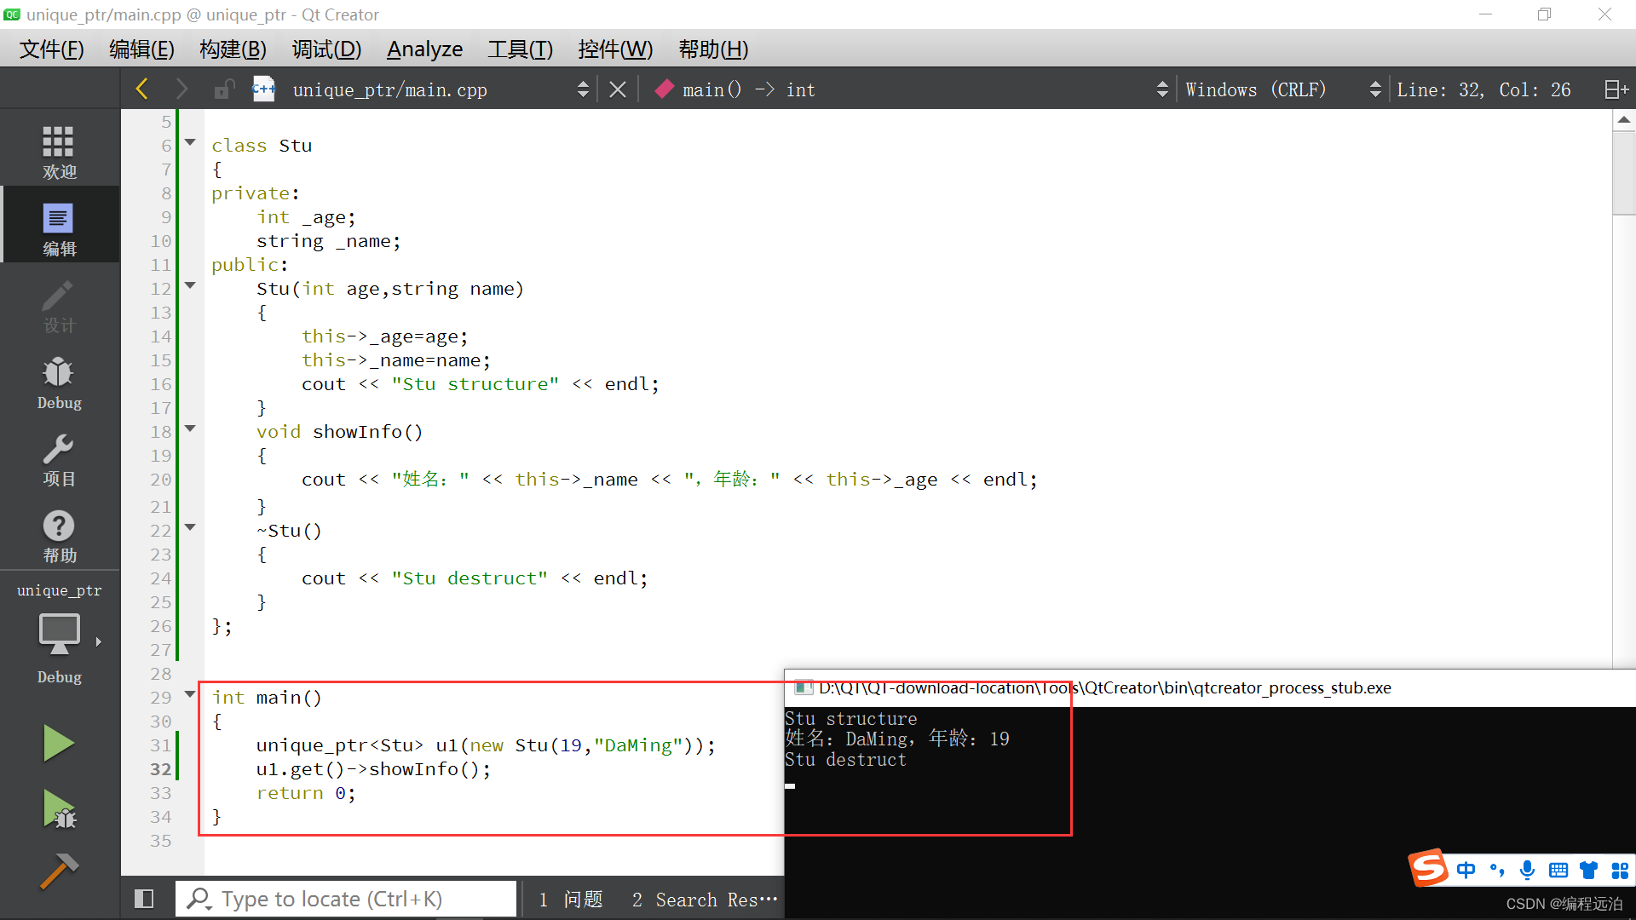Build the project using the hammer icon

click(58, 871)
